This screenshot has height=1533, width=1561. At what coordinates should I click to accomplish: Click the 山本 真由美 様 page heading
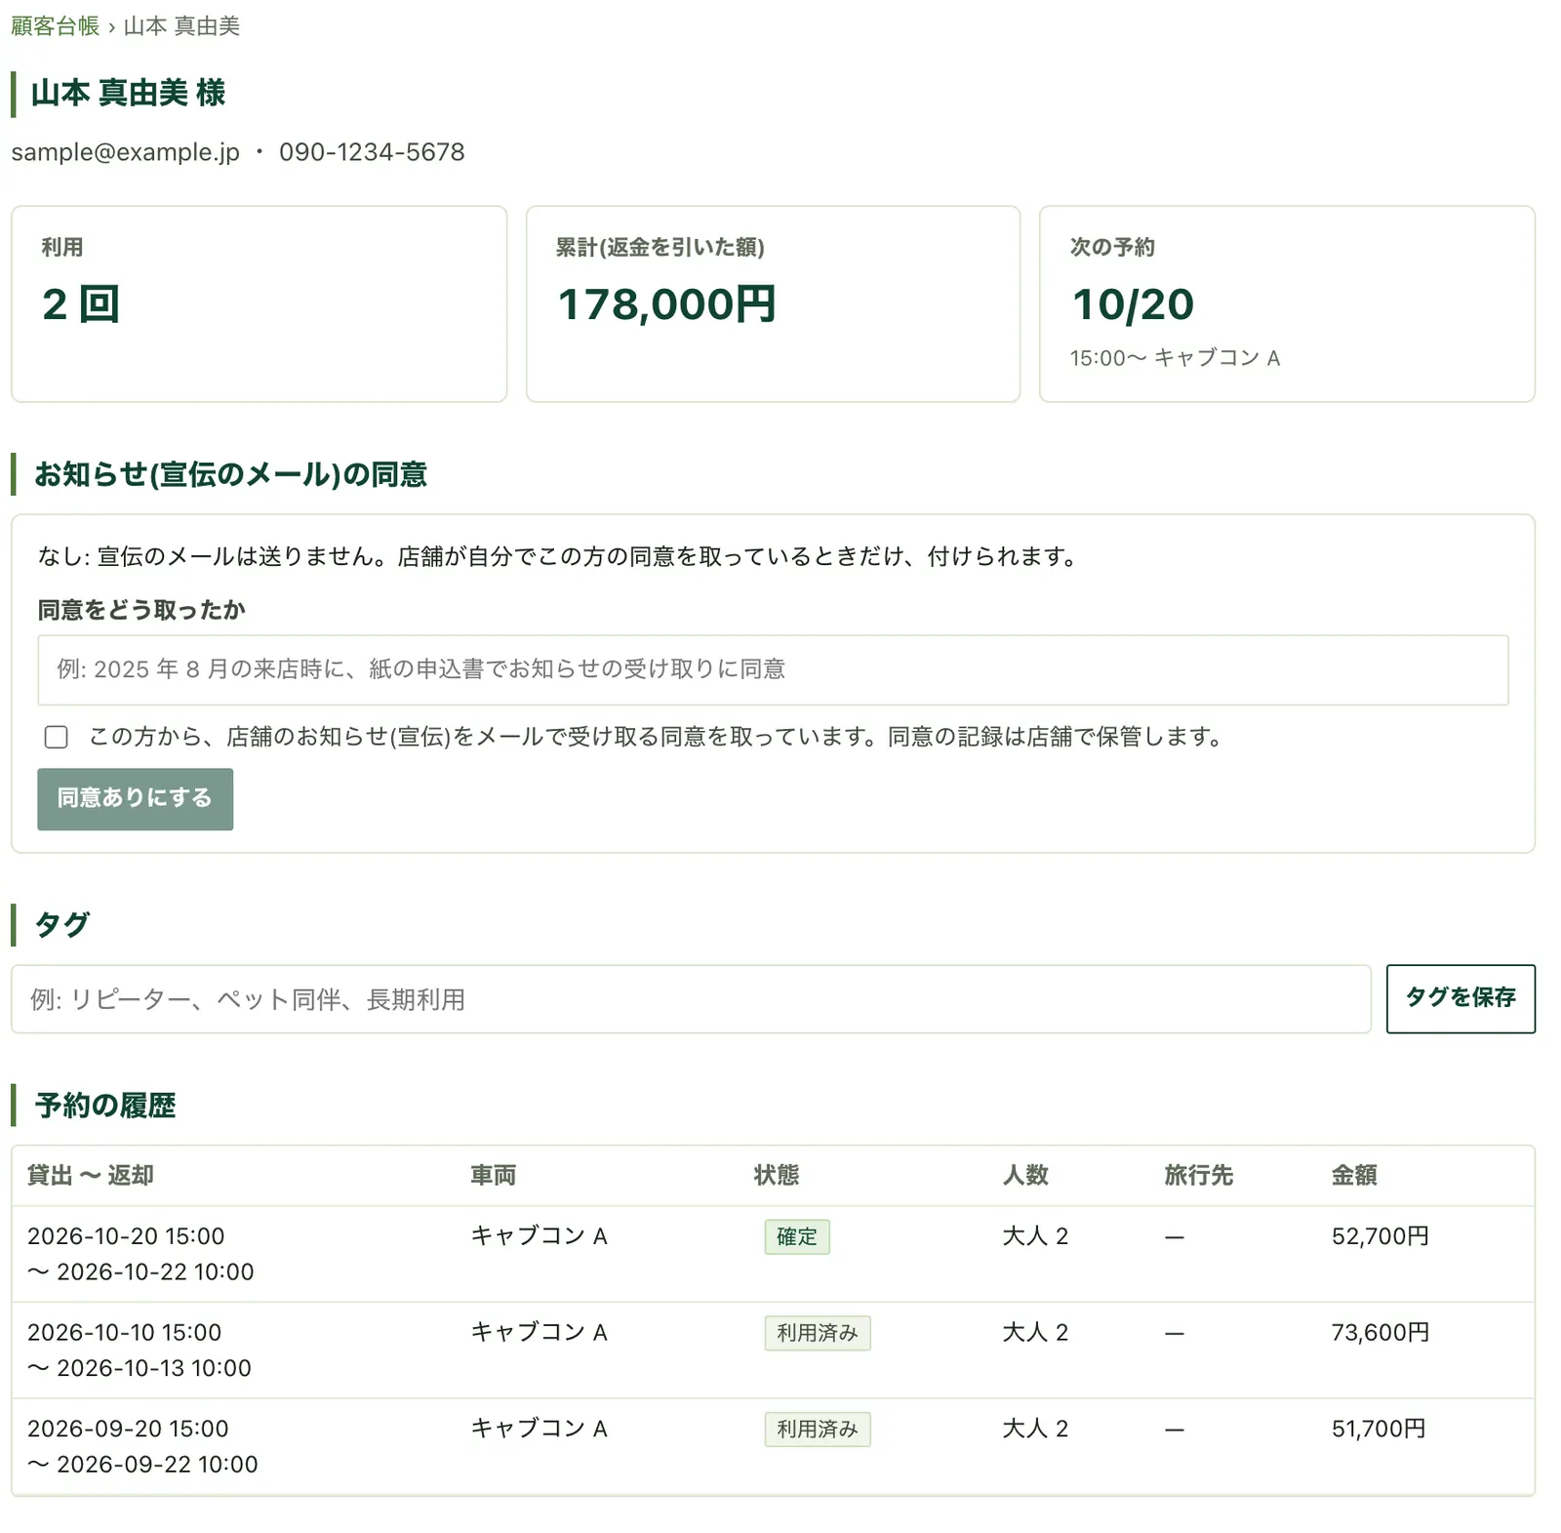pos(128,93)
